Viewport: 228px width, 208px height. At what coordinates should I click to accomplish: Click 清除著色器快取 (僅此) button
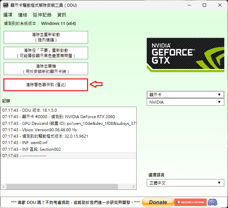click(x=46, y=85)
